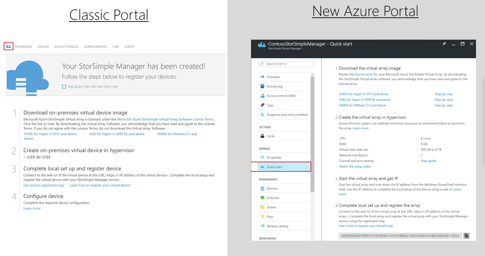Open Diagnose and solve problems wrench icon
The image size is (485, 256).
coord(262,114)
